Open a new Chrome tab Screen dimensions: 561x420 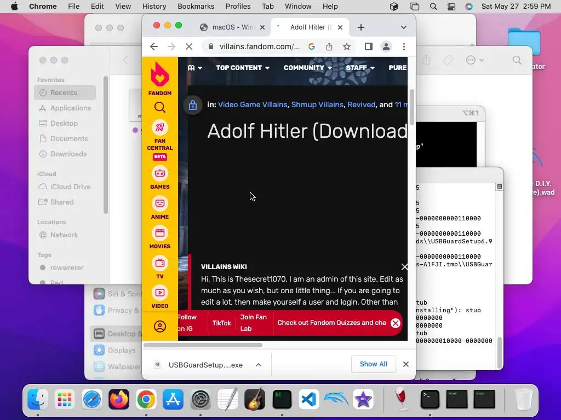(360, 27)
